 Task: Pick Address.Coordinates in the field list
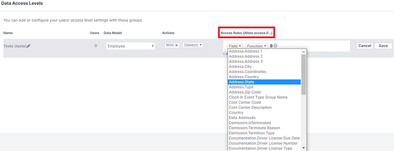[x=264, y=72]
